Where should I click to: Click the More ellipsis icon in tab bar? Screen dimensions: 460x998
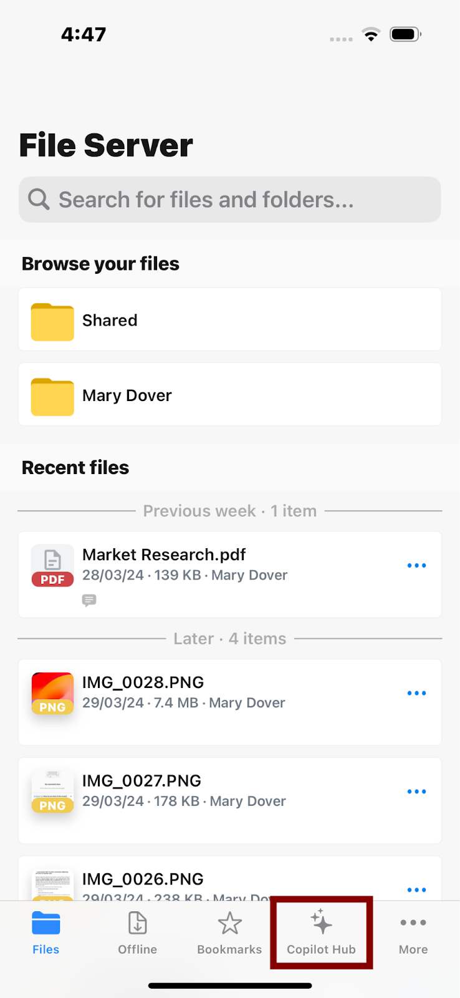[x=413, y=923]
